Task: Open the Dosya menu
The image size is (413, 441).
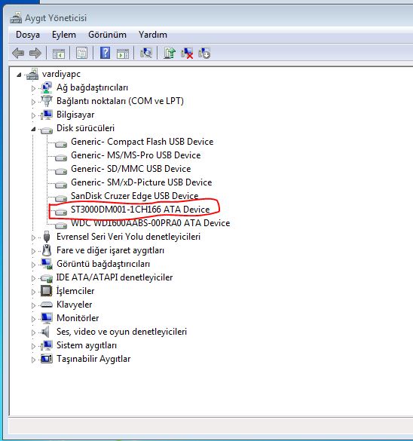Action: [28, 35]
